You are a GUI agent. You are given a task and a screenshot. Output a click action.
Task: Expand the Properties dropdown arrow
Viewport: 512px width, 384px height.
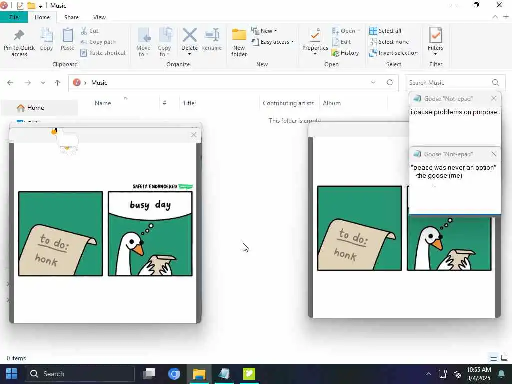tap(315, 54)
